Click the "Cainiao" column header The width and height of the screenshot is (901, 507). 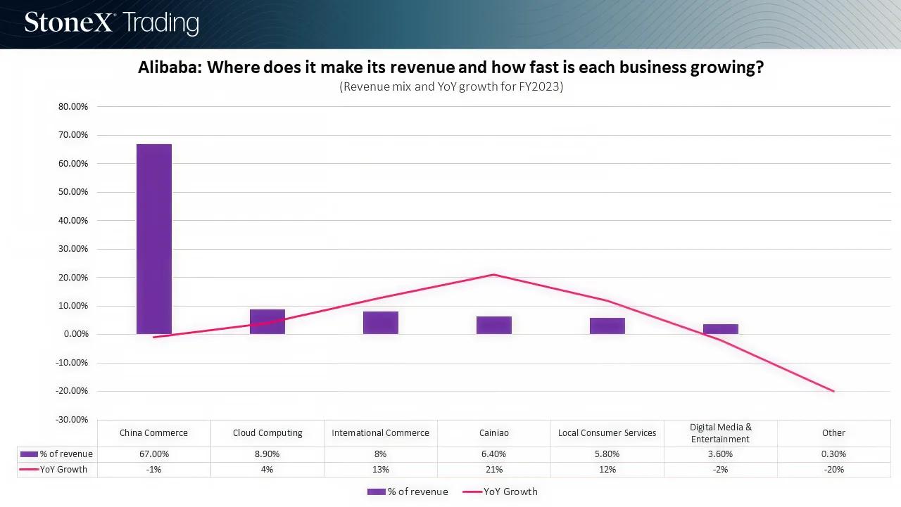(x=494, y=433)
